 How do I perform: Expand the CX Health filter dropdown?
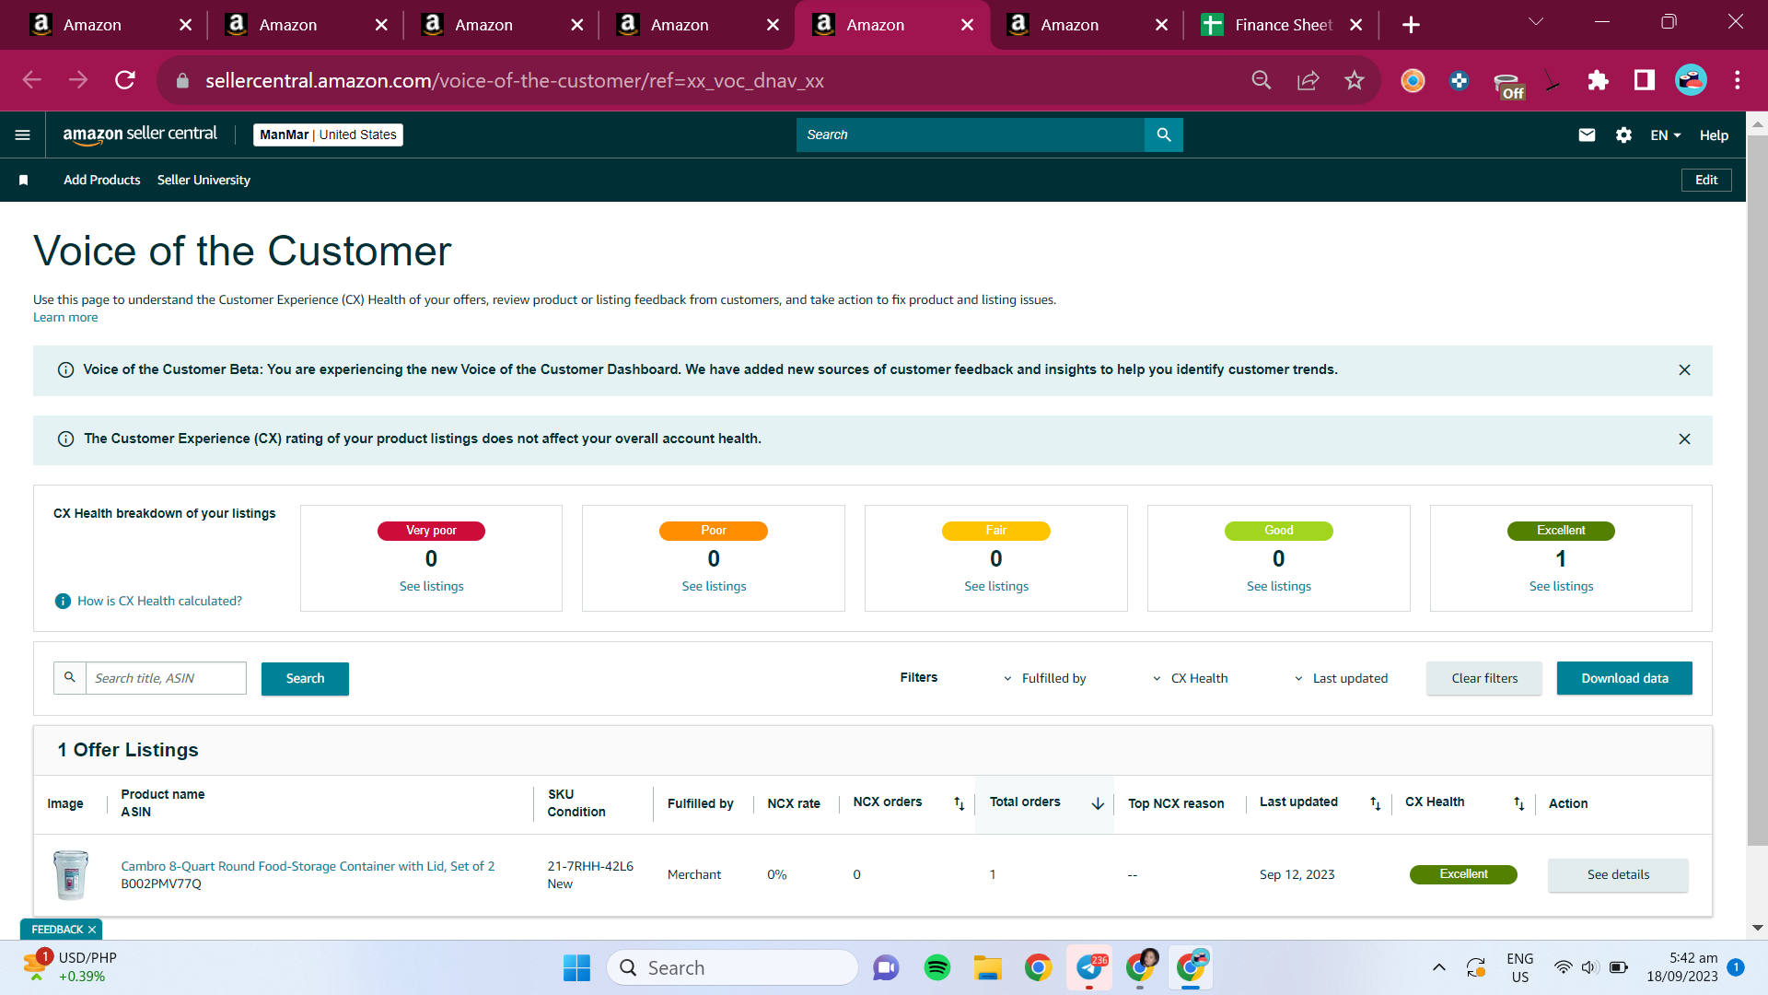(x=1190, y=679)
